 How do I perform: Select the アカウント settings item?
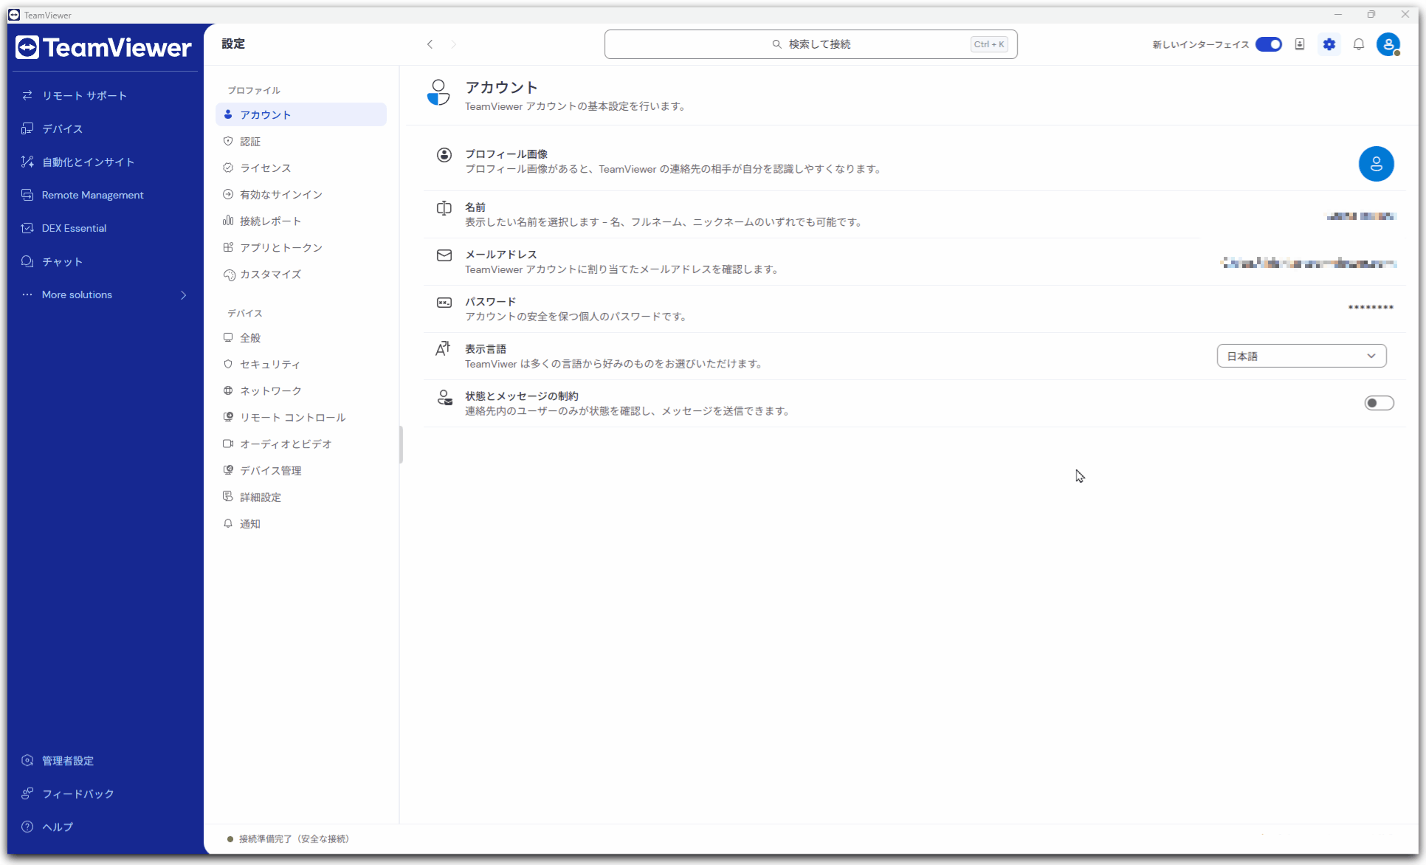coord(301,114)
